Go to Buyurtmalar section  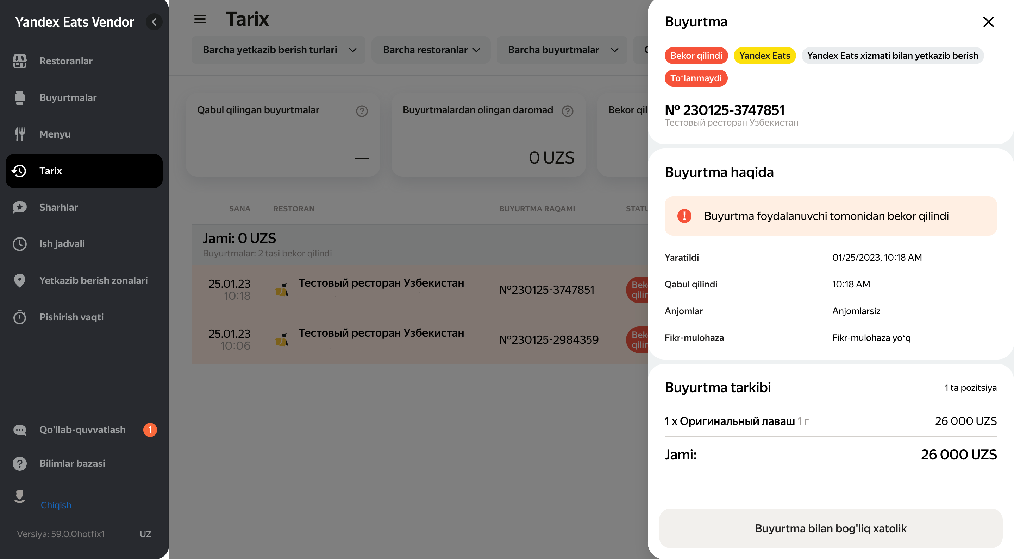(84, 97)
